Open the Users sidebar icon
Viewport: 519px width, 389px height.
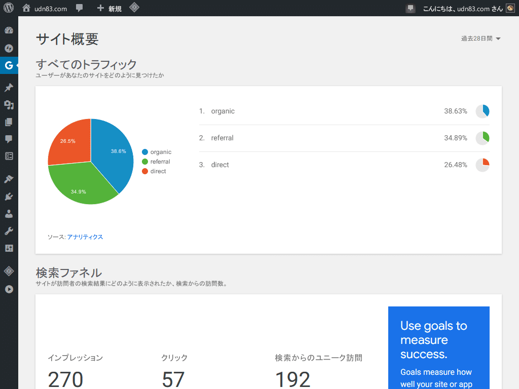[9, 214]
